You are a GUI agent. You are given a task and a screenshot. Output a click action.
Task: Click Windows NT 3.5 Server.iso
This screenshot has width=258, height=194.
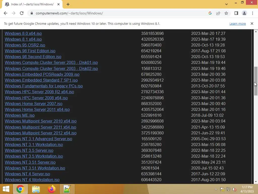(29, 150)
